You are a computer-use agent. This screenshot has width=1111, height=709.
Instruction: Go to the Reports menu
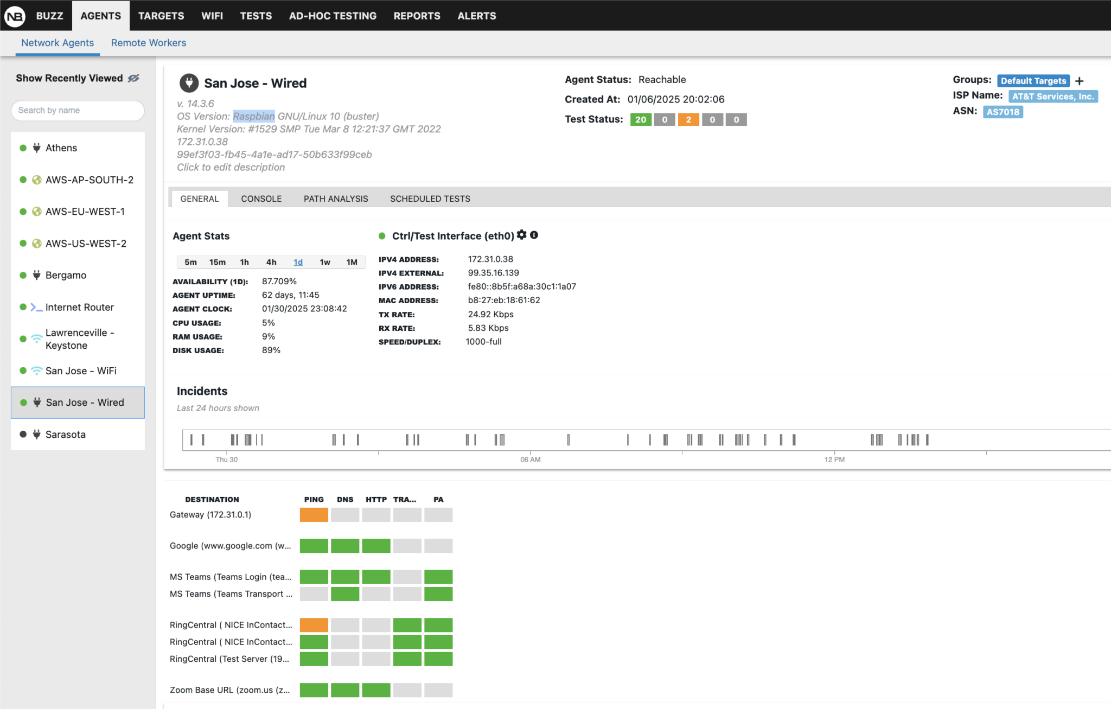[x=417, y=16]
